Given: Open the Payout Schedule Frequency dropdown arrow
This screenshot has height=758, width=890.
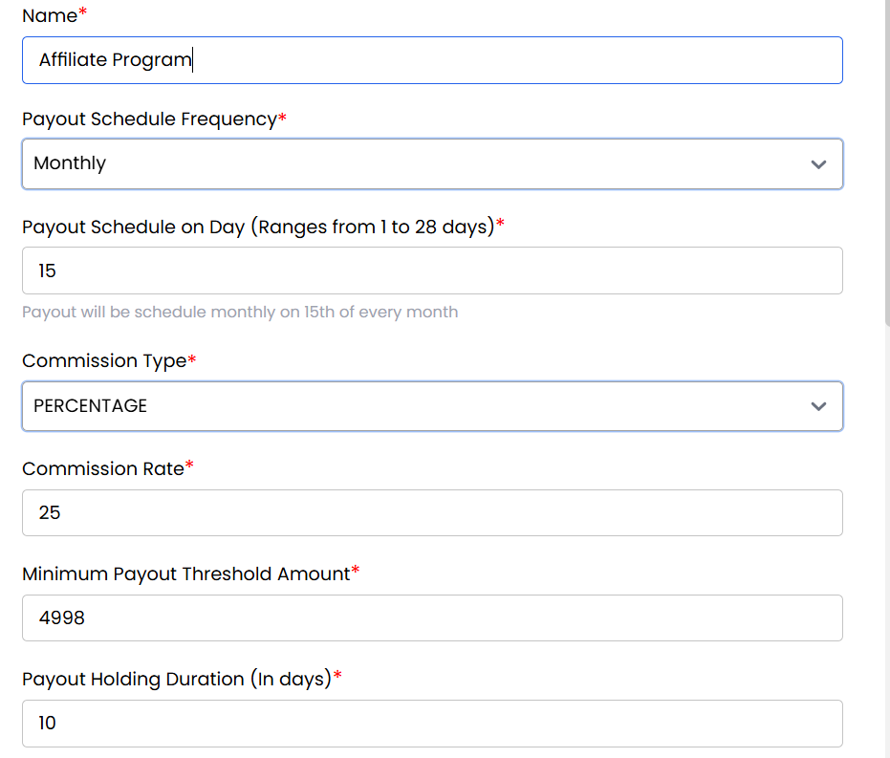Looking at the screenshot, I should coord(817,164).
